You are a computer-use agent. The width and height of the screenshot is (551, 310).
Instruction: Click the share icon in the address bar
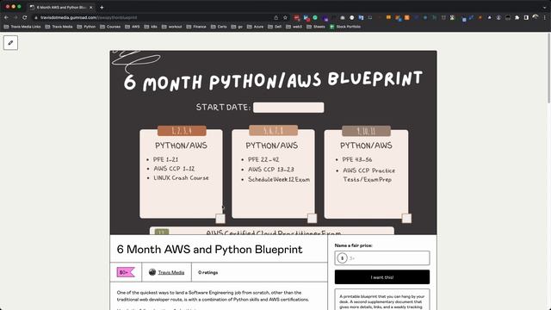click(x=275, y=17)
